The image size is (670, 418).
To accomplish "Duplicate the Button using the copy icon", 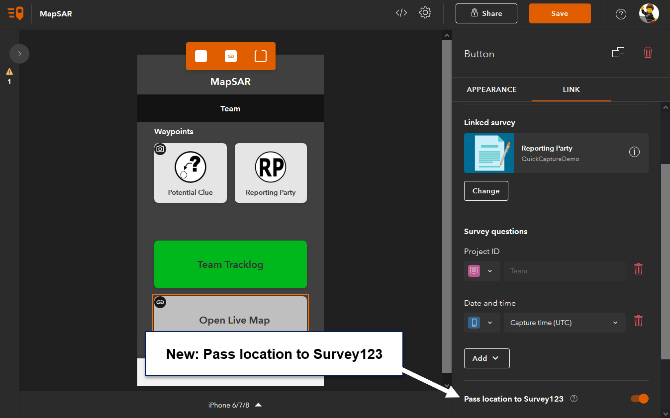I will tap(618, 52).
